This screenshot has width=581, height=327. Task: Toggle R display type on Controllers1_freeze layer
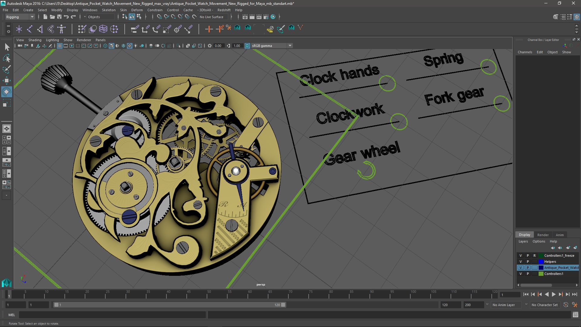point(534,256)
